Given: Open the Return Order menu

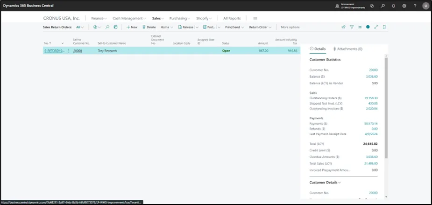Looking at the screenshot, I should 260,27.
